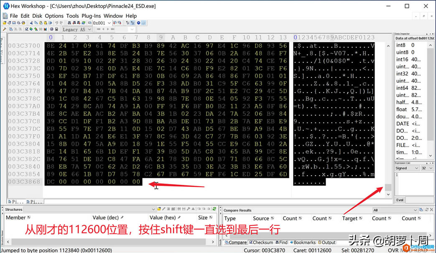This screenshot has height=253, width=436.
Task: Click the Compare files toolbar icon
Action: [11, 29]
